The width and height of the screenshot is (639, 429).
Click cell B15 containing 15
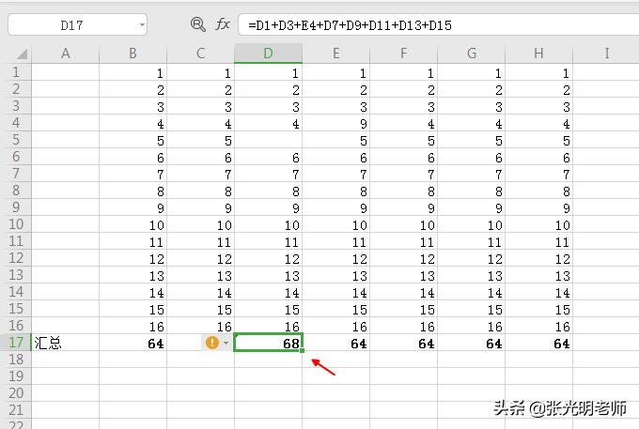132,309
